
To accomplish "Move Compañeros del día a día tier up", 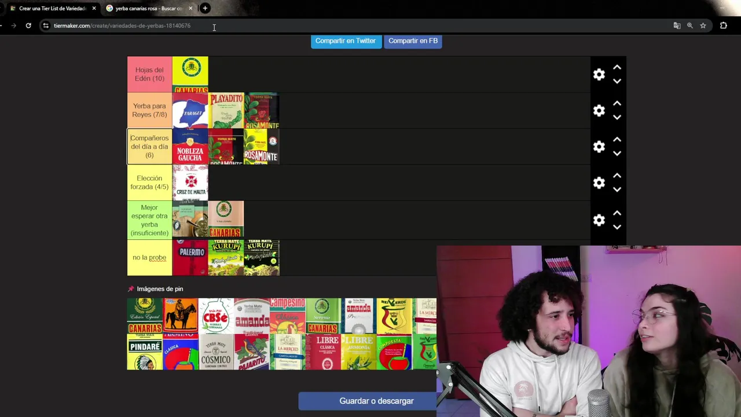I will point(617,140).
